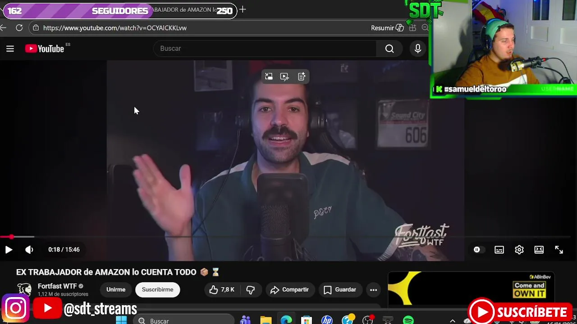Click inside the Buscar YouTube search field

click(265, 49)
